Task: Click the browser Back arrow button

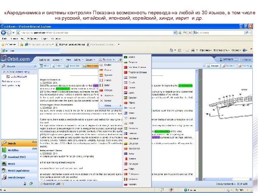Action: tap(3, 33)
